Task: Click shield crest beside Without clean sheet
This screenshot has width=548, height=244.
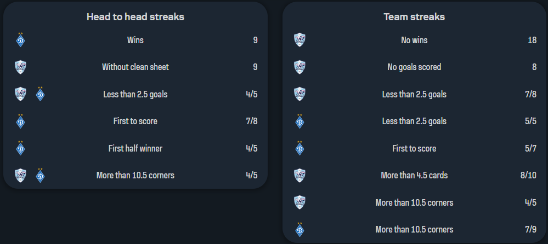Action: (x=20, y=67)
